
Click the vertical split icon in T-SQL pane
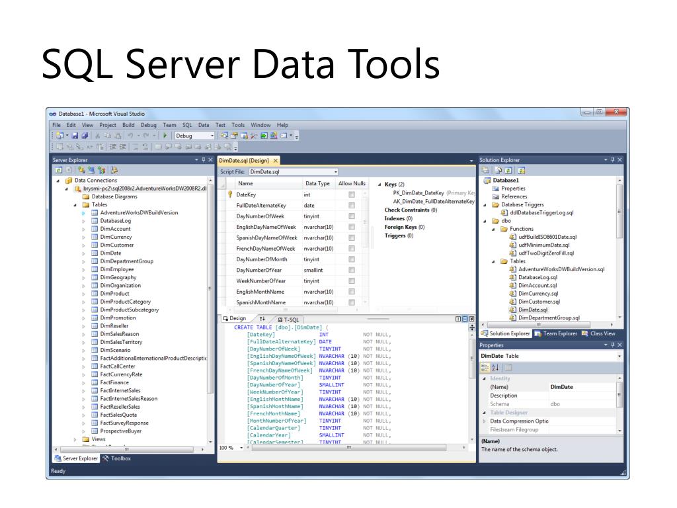[x=458, y=319]
